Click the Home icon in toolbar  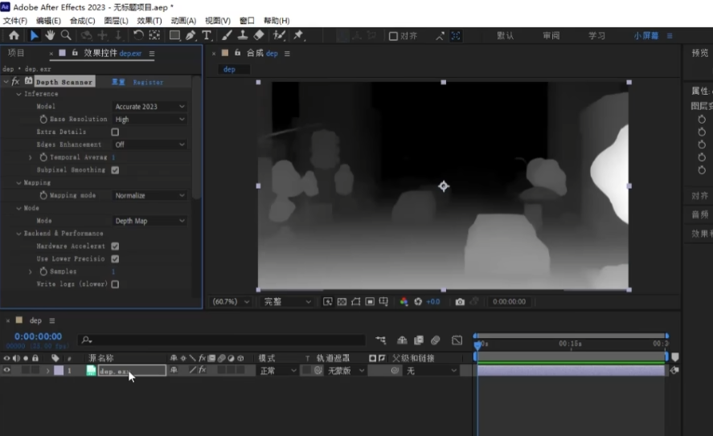click(x=14, y=35)
